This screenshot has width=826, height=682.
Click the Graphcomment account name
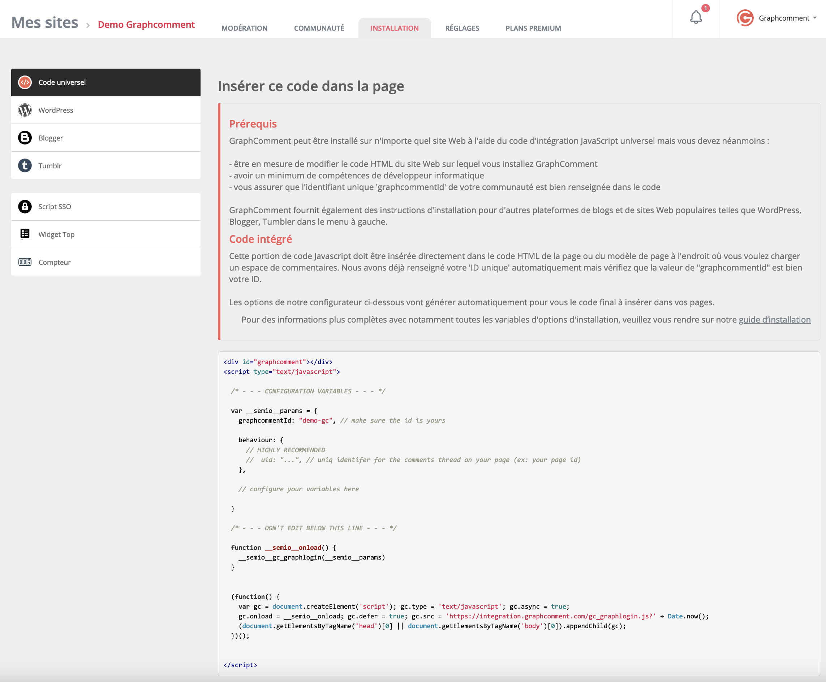tap(784, 18)
